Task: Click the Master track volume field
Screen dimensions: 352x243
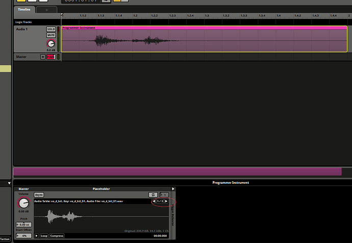Action: click(51, 57)
